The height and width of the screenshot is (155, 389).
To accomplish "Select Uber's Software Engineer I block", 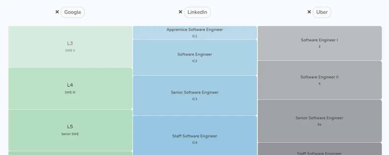I will coord(319,43).
